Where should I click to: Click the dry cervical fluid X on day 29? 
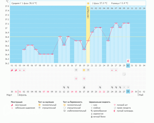click(x=124, y=87)
